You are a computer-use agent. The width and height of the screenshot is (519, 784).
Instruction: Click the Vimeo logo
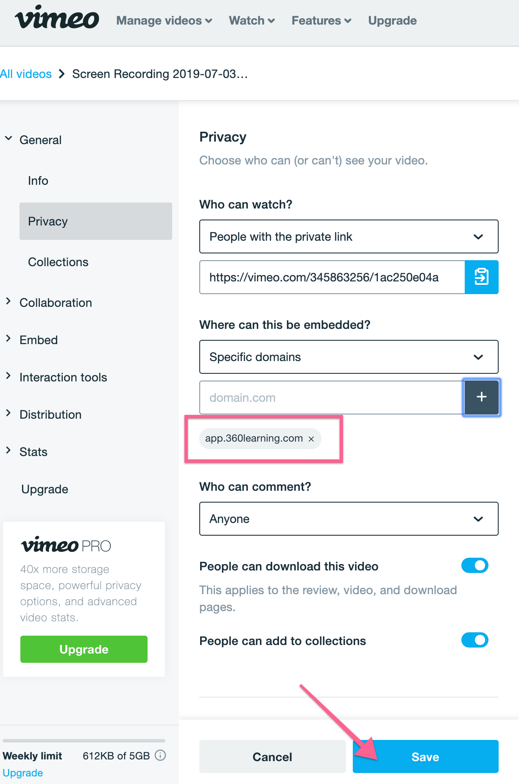[57, 18]
